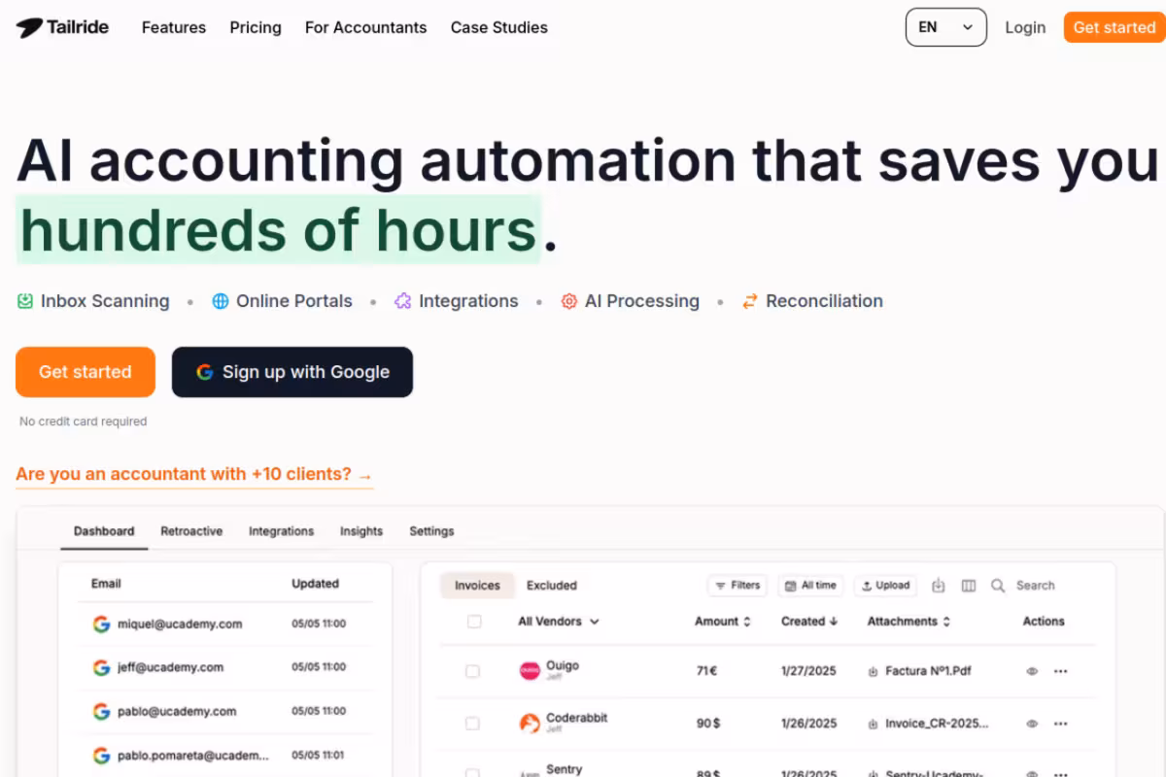
Task: Click Sign up with Google button
Action: [x=292, y=372]
